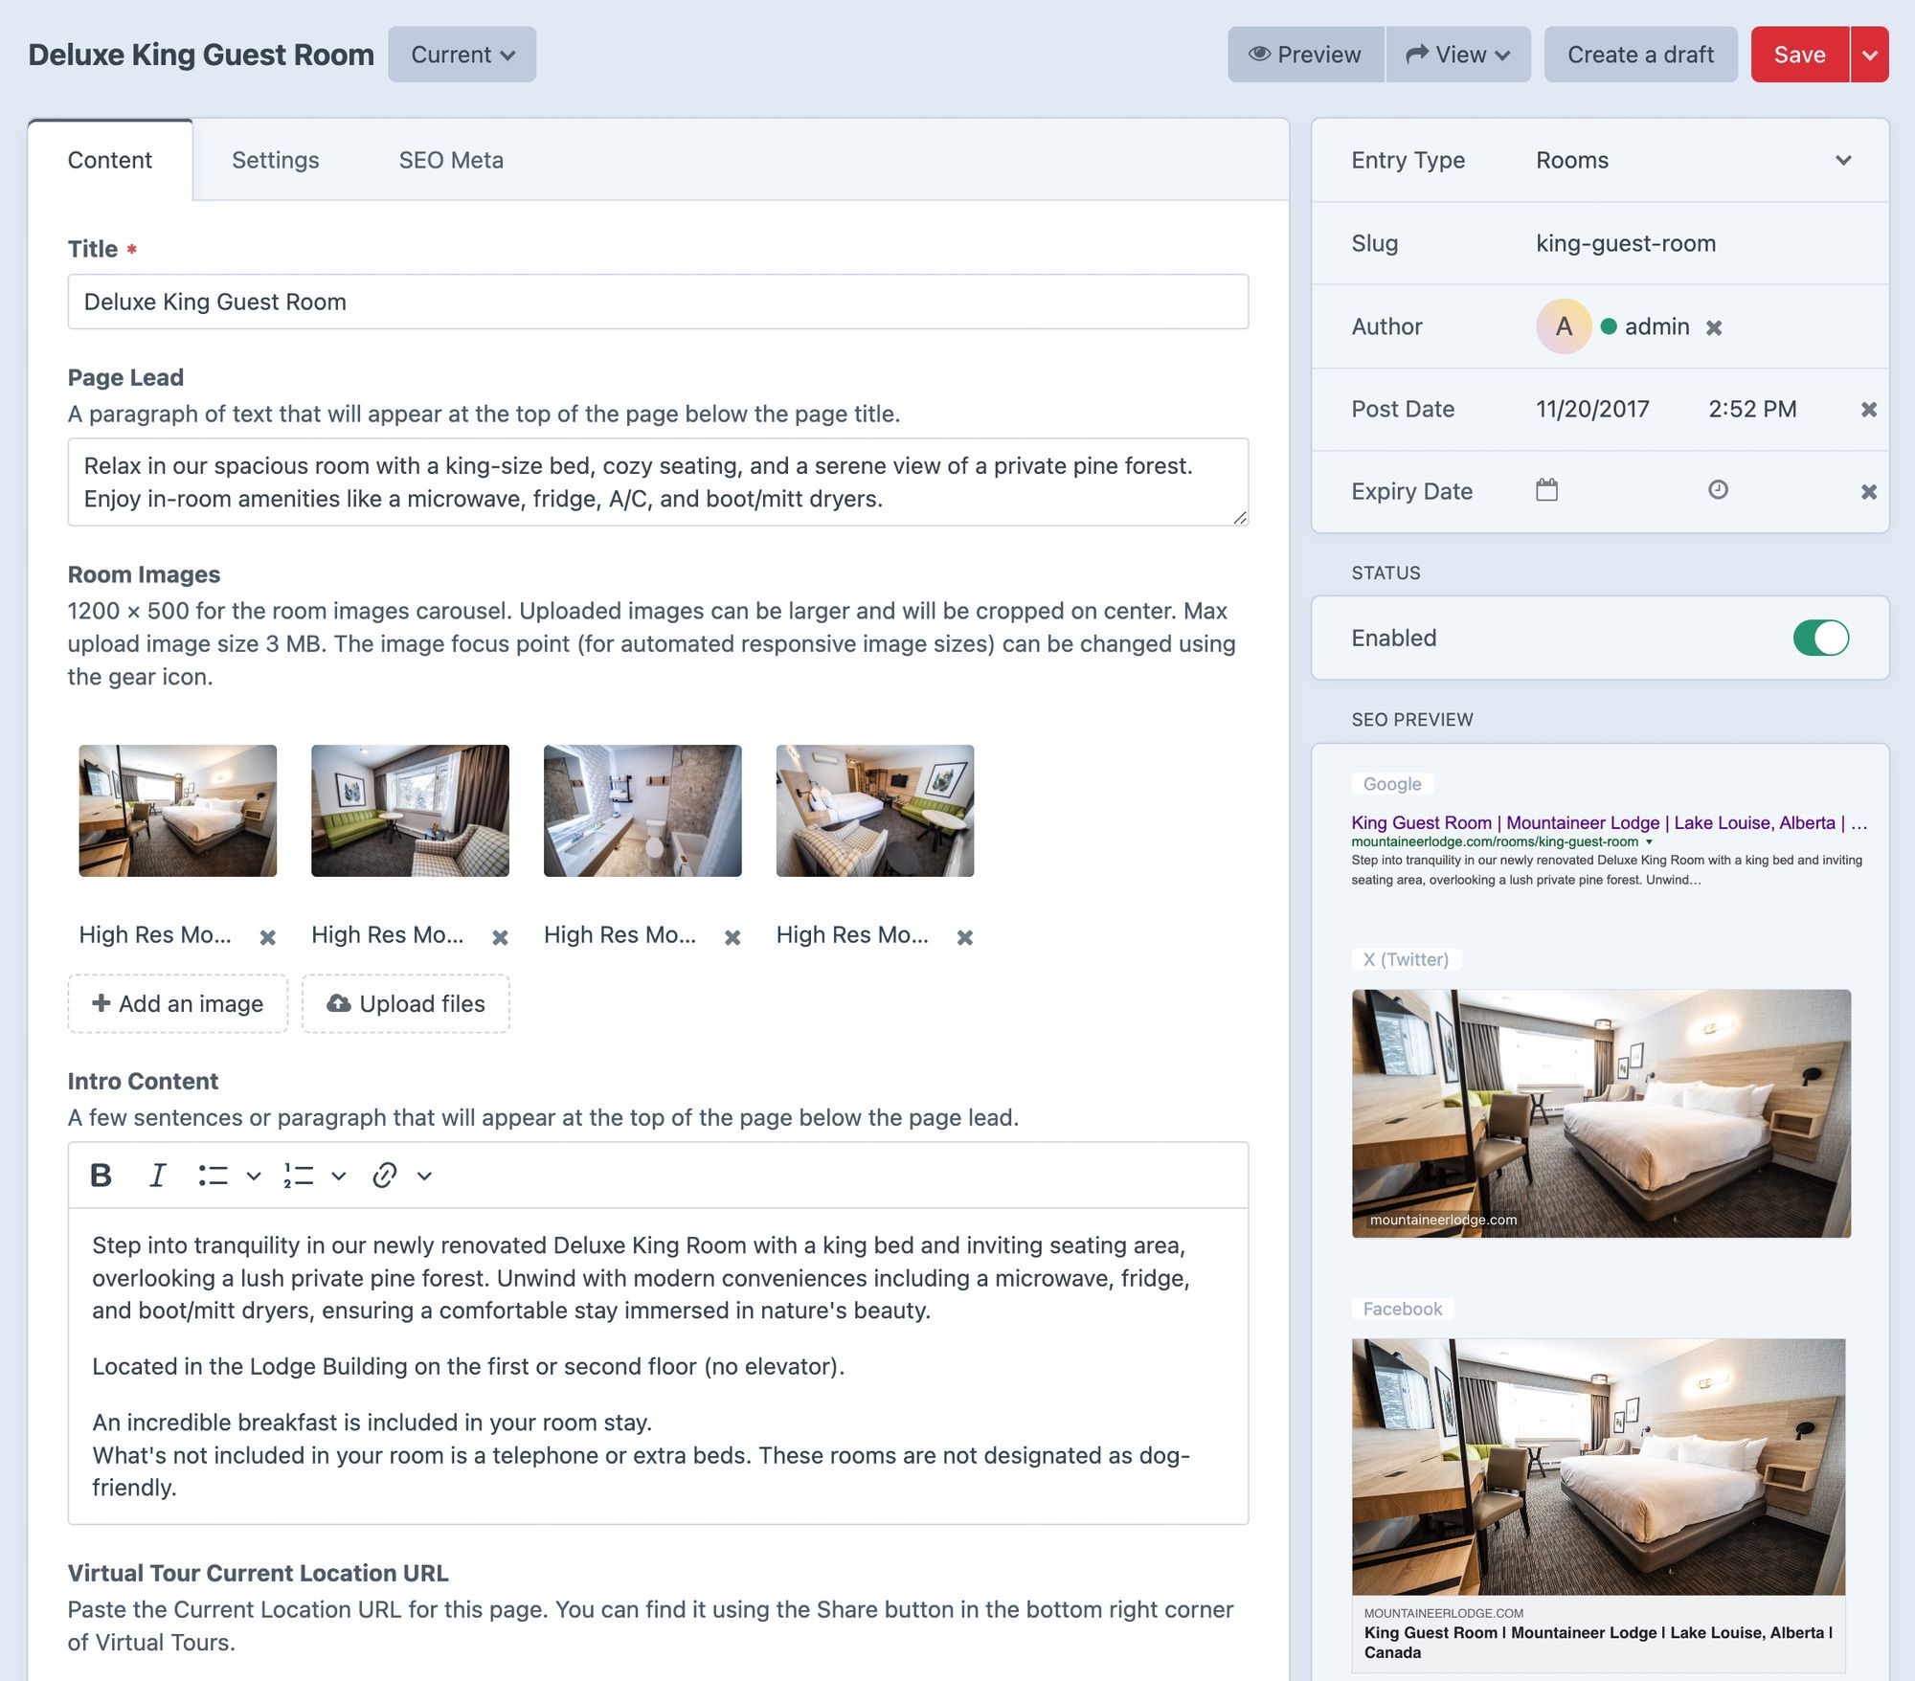
Task: Switch to the Settings tab
Action: click(x=275, y=160)
